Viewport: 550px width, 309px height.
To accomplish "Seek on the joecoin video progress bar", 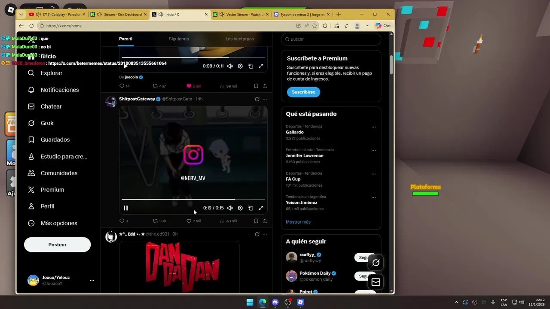I will tap(193, 58).
